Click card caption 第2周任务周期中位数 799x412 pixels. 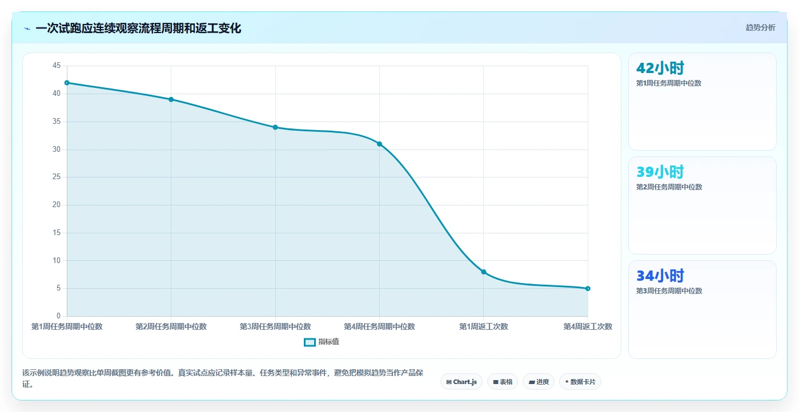(x=669, y=187)
